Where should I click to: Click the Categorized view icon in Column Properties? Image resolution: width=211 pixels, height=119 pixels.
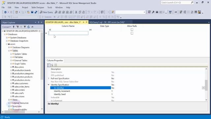pyautogui.click(x=48, y=65)
